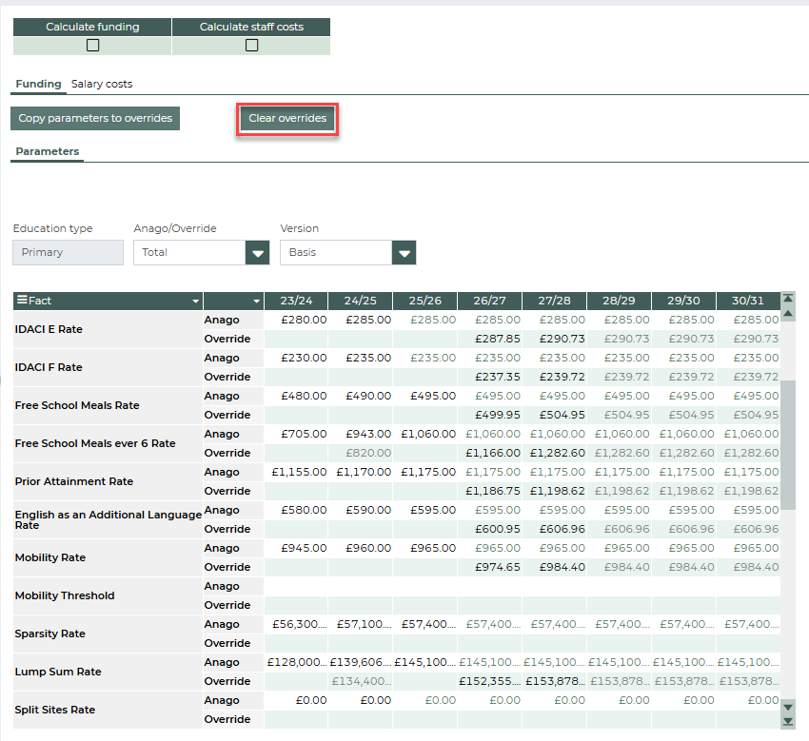Click the Education type Primary field
The image size is (809, 741).
coord(68,252)
